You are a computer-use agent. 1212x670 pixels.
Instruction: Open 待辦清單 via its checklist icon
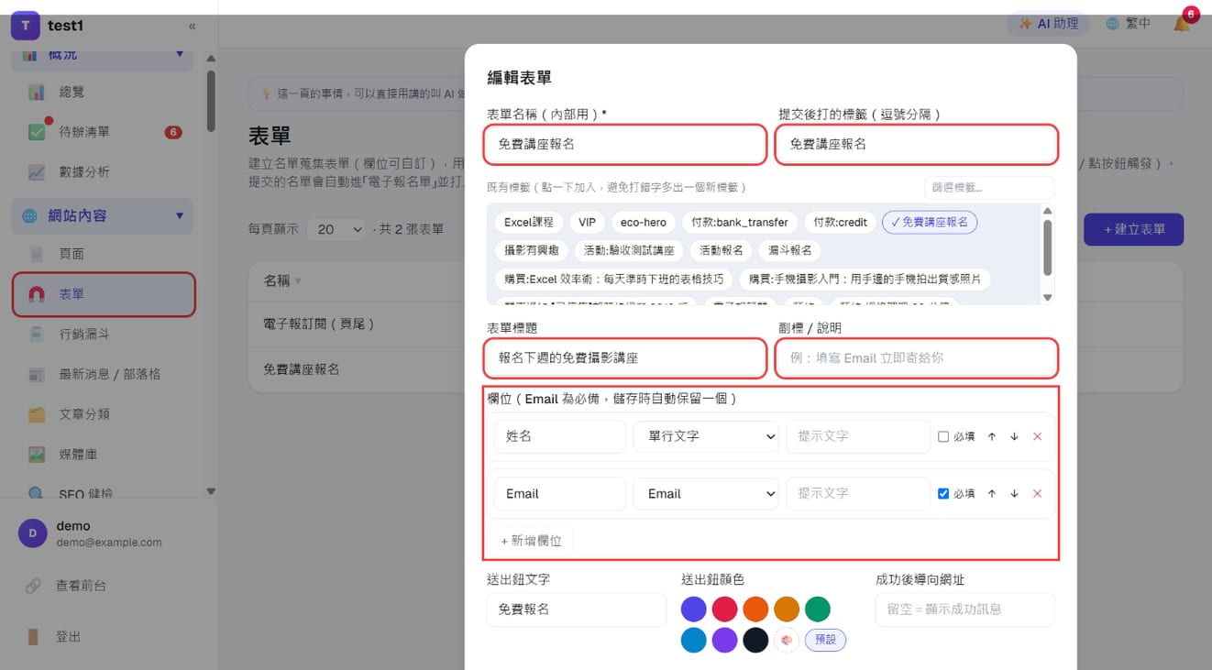click(x=37, y=132)
